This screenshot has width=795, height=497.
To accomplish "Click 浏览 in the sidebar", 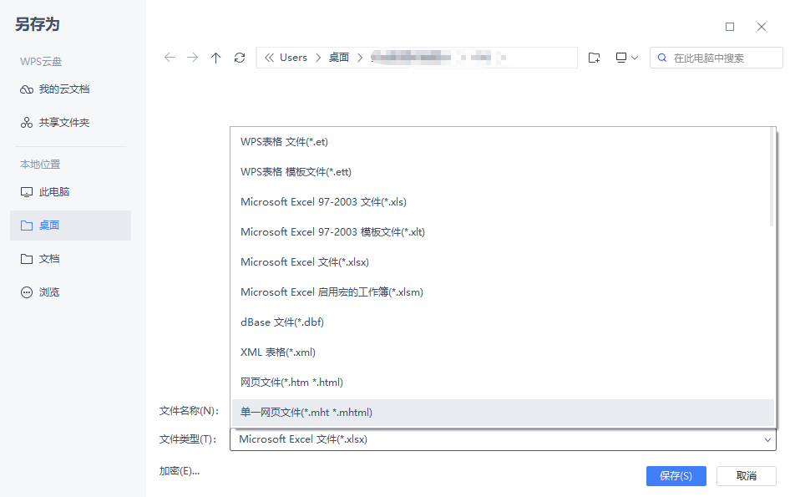I will coord(70,292).
